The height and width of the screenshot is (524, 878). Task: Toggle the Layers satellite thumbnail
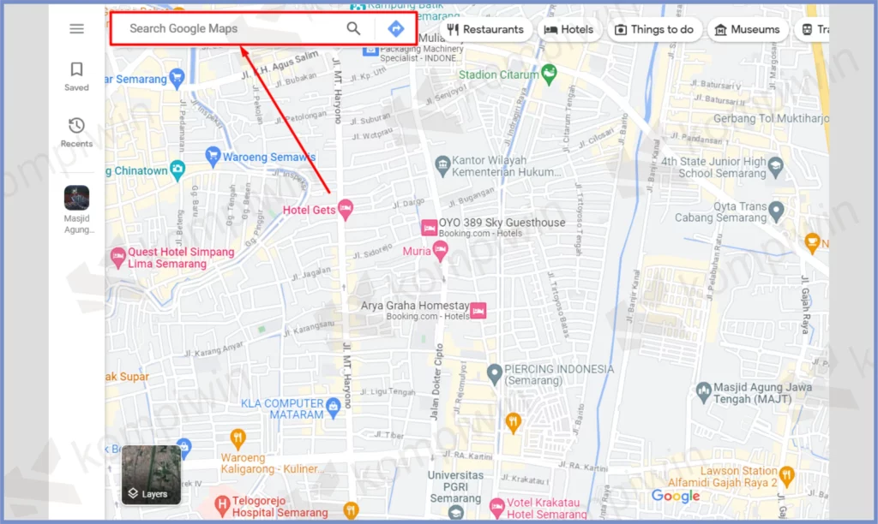pyautogui.click(x=151, y=475)
